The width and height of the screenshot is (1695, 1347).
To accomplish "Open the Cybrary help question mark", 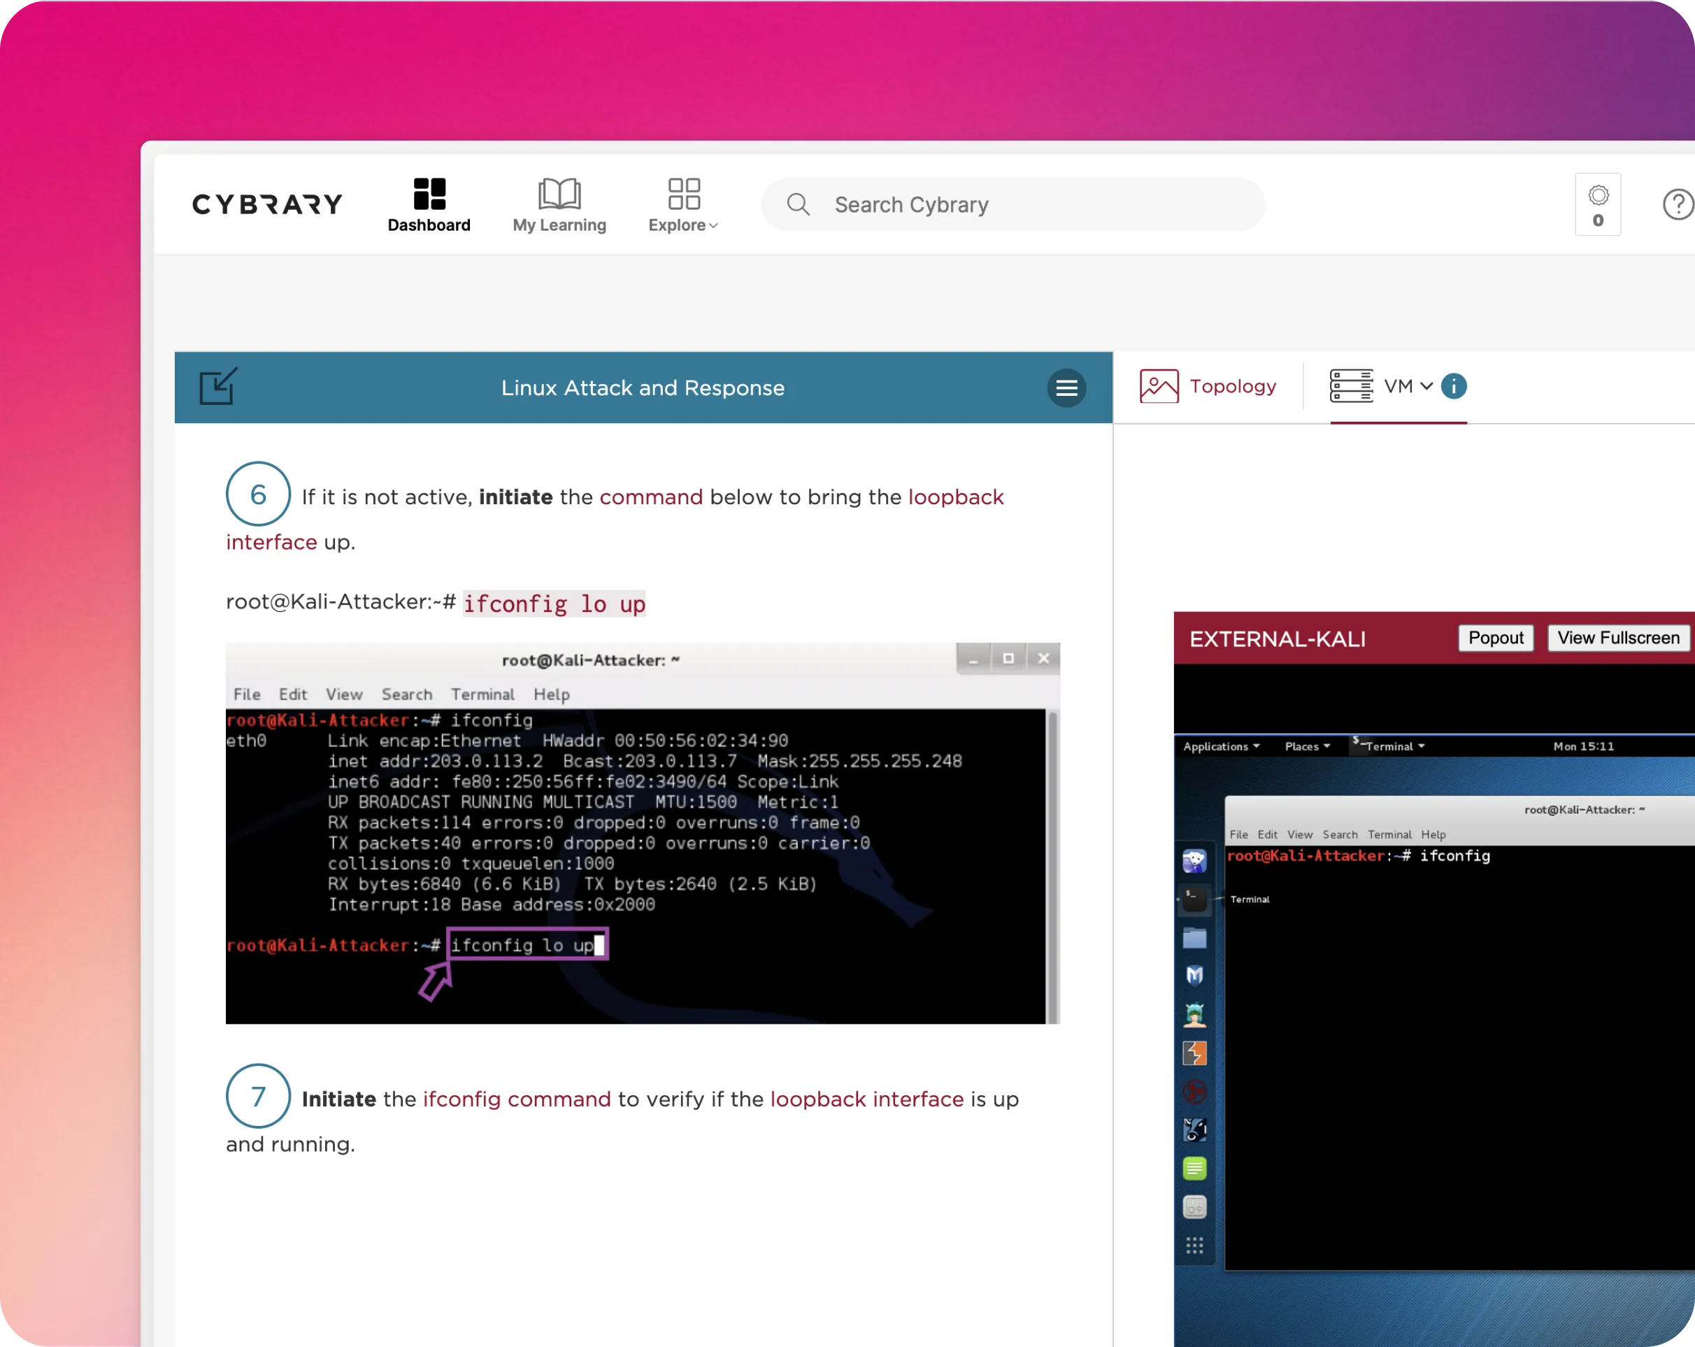I will pos(1678,204).
